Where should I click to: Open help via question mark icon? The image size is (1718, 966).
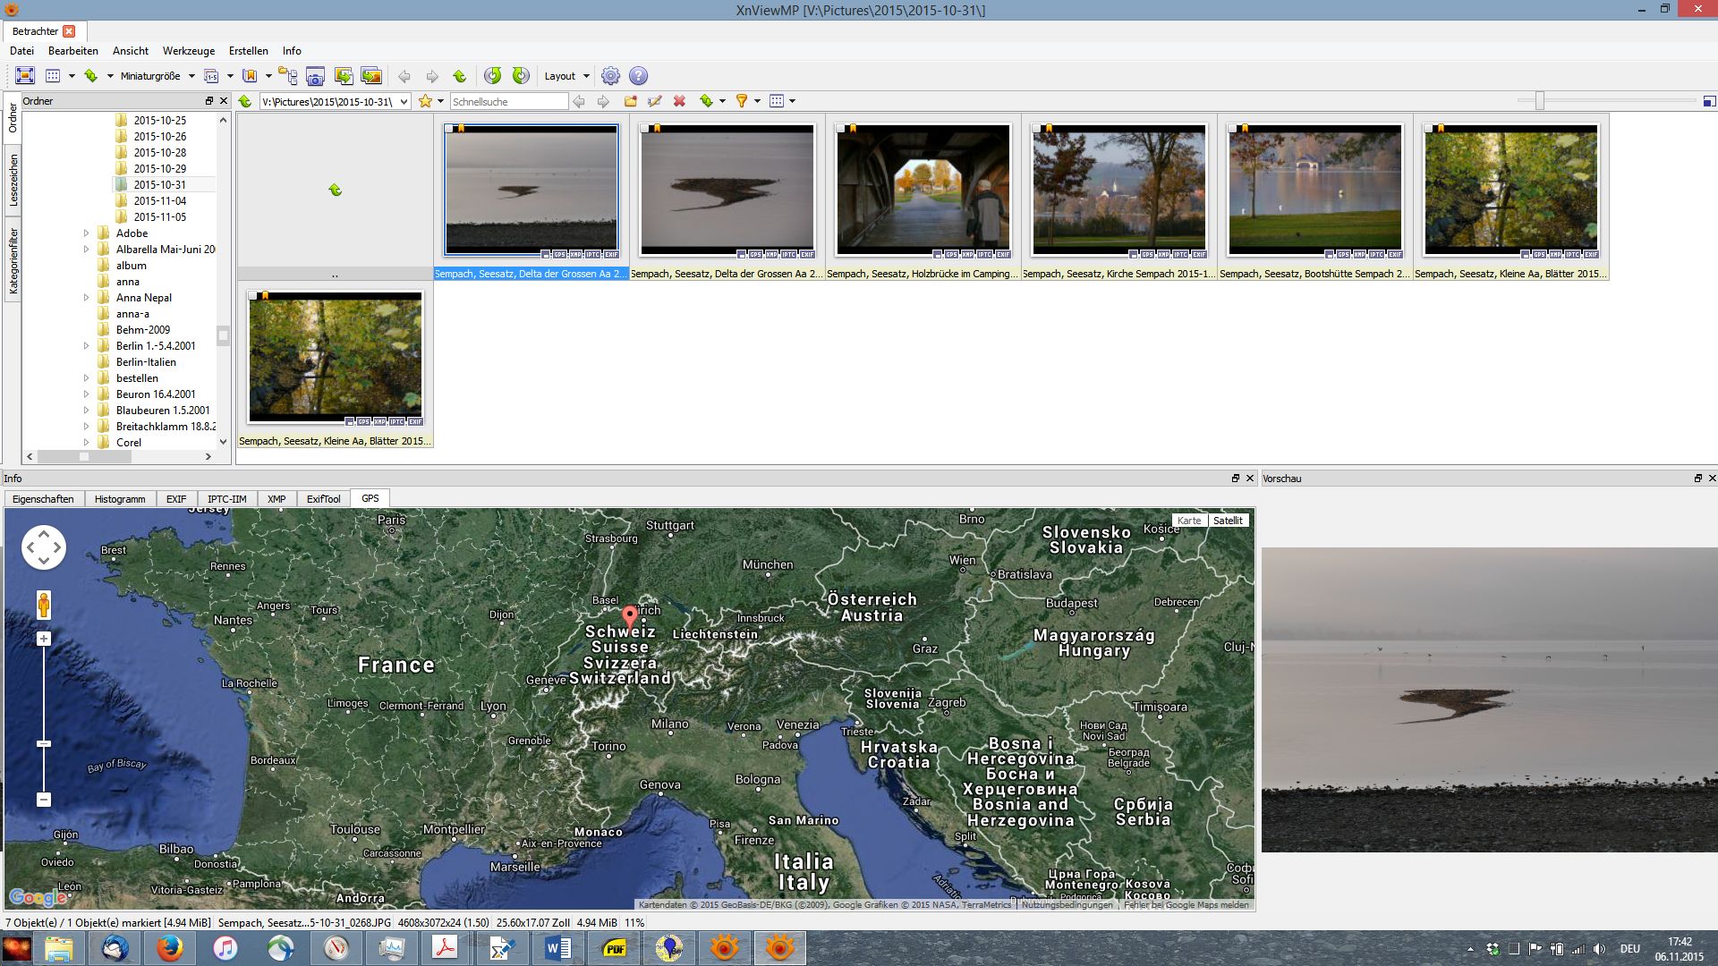(x=638, y=76)
